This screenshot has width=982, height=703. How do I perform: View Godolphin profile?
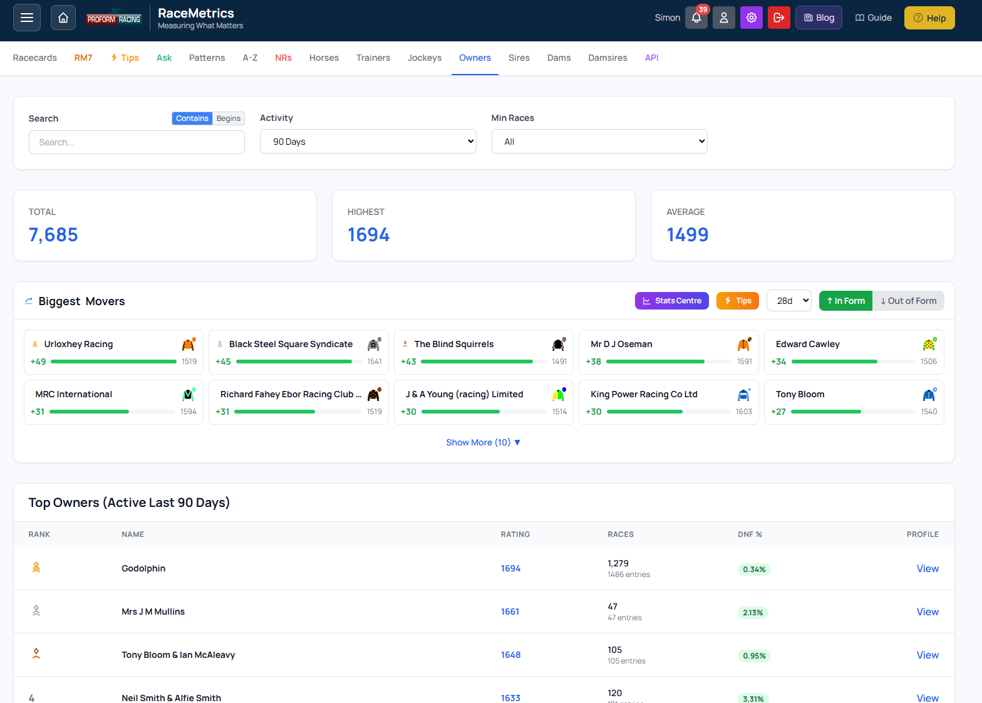click(928, 568)
